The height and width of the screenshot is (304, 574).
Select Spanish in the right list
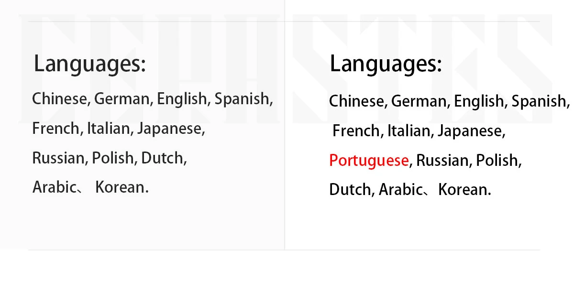point(539,102)
